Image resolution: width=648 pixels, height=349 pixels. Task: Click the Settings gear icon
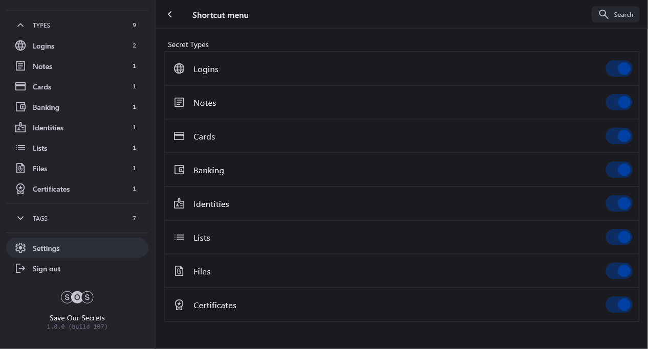click(x=20, y=248)
